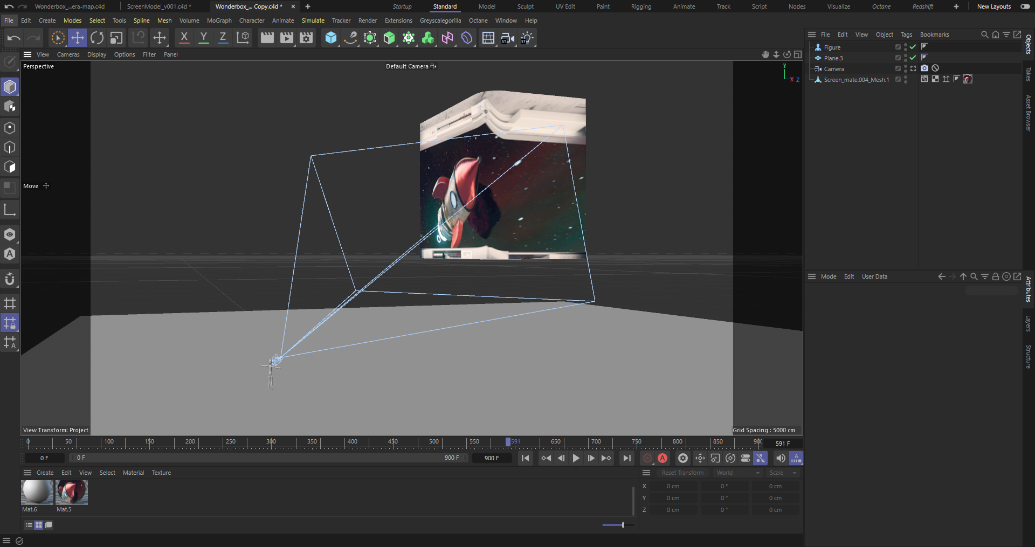Screen dimensions: 1035x547
Task: Activate the Scale tool
Action: coord(116,38)
